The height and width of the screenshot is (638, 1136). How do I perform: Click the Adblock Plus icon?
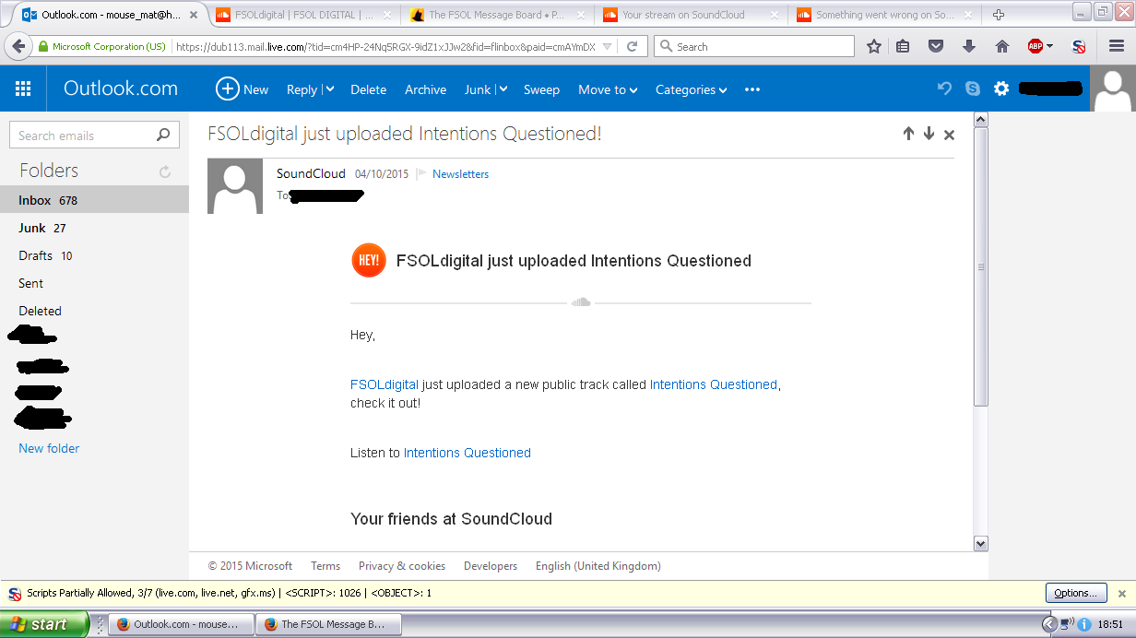click(x=1035, y=46)
